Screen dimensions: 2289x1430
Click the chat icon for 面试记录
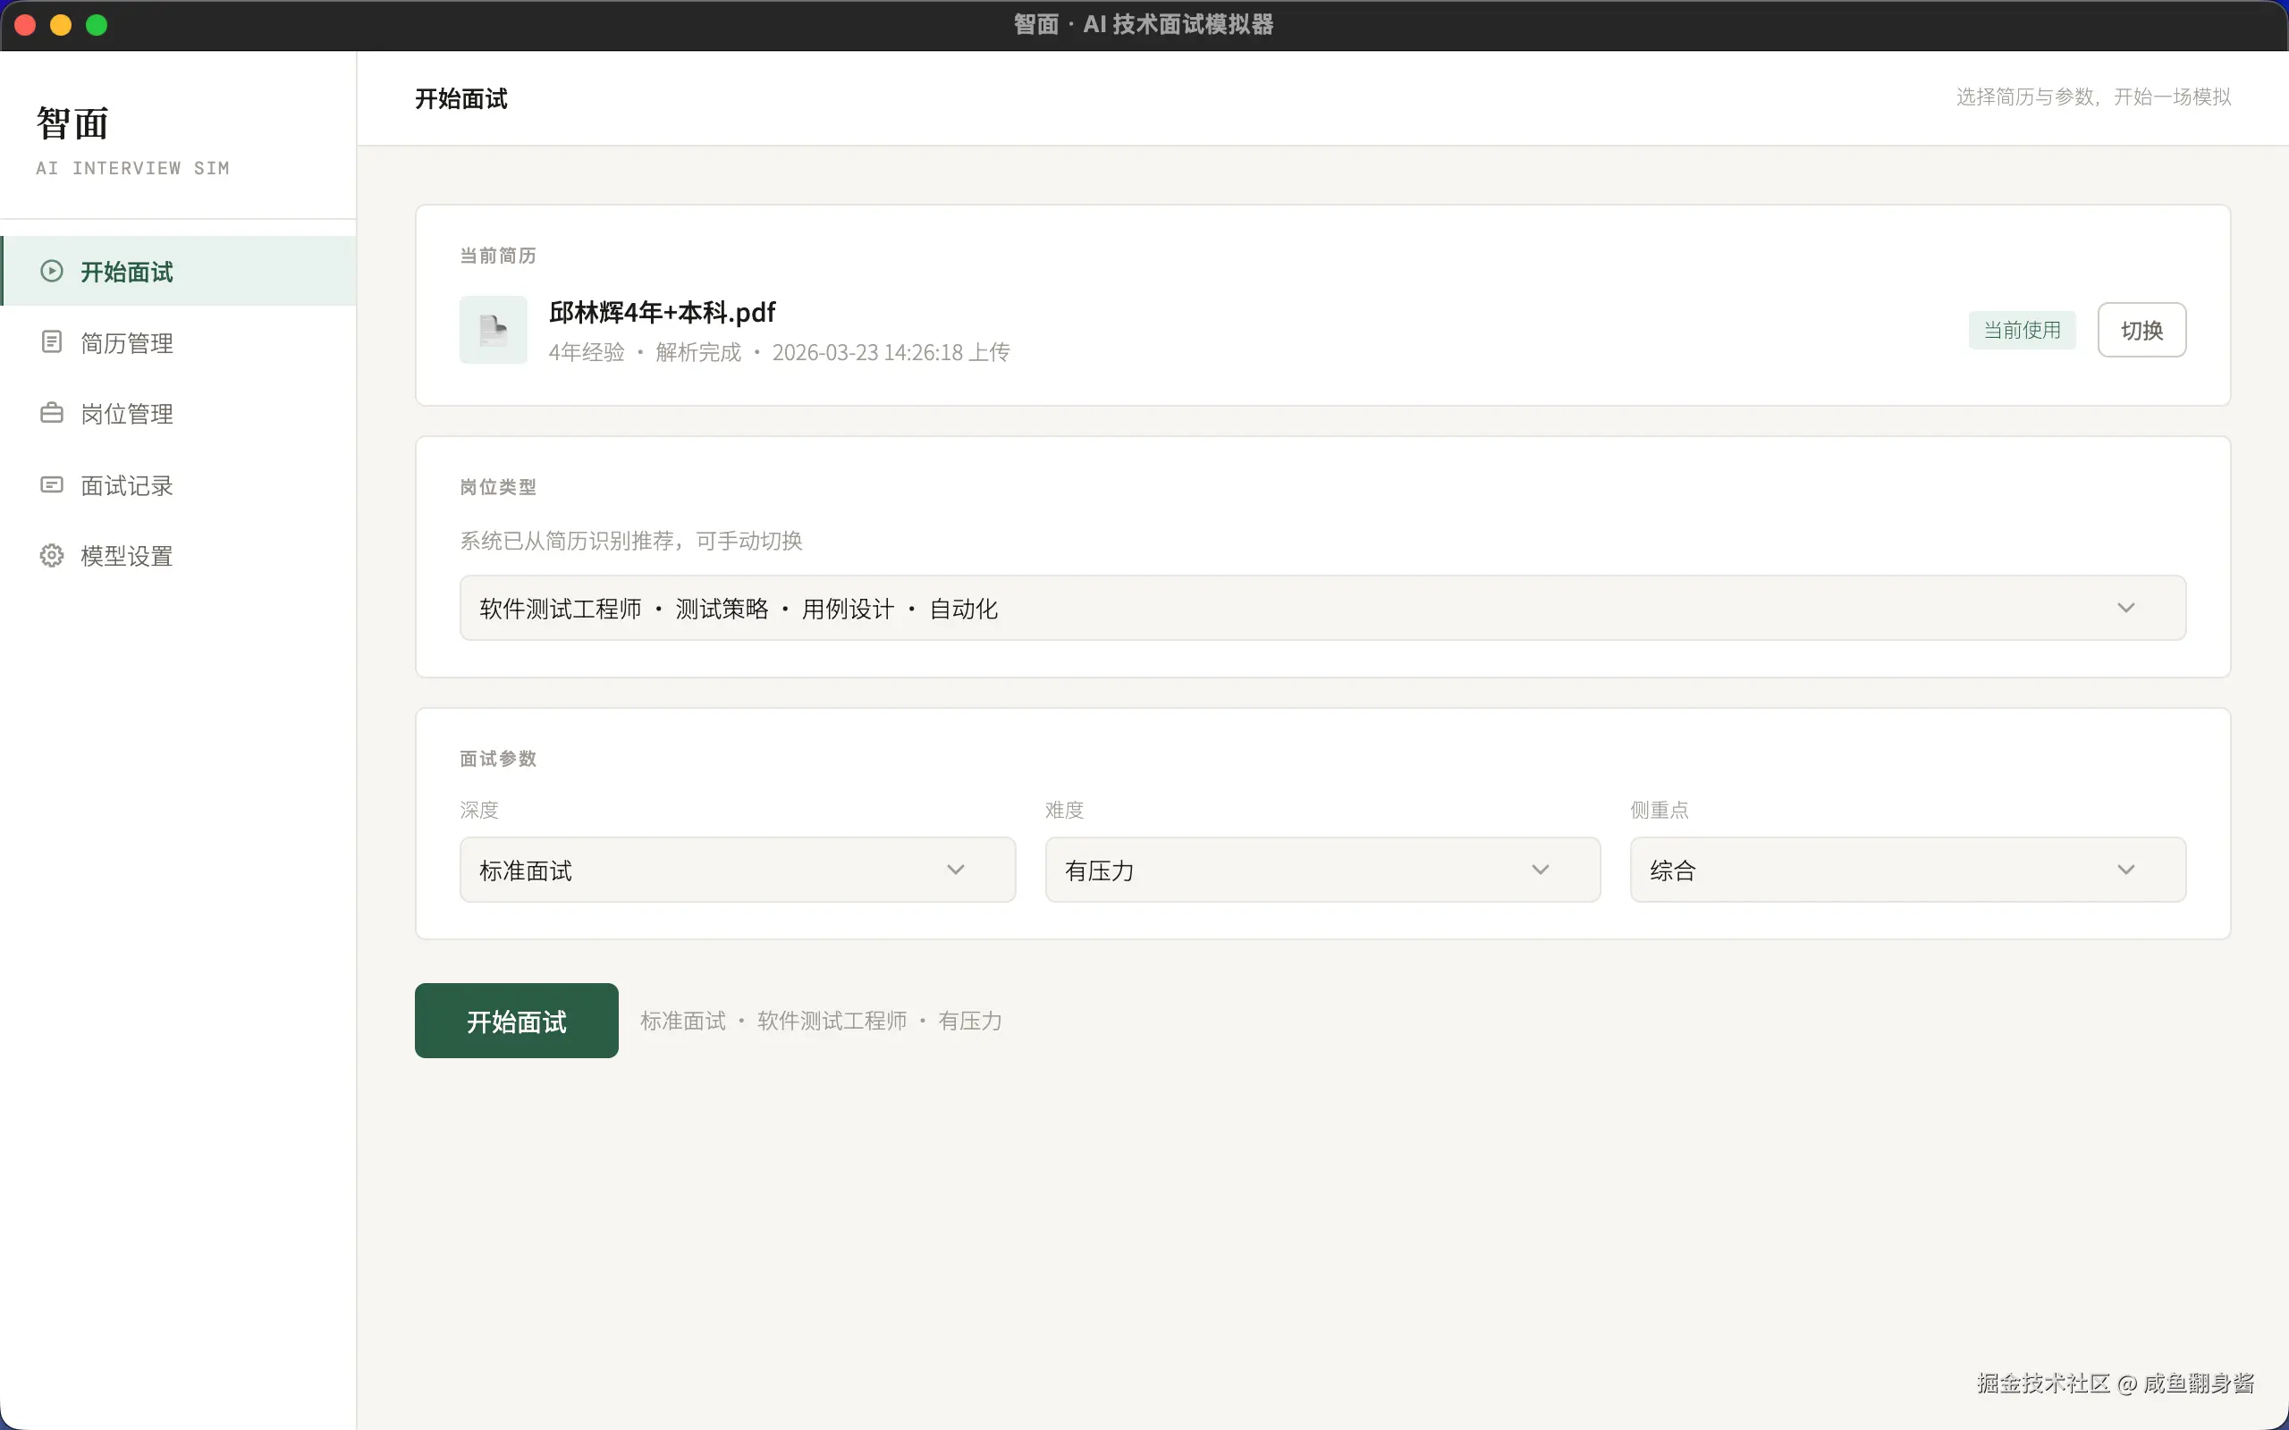pyautogui.click(x=51, y=484)
